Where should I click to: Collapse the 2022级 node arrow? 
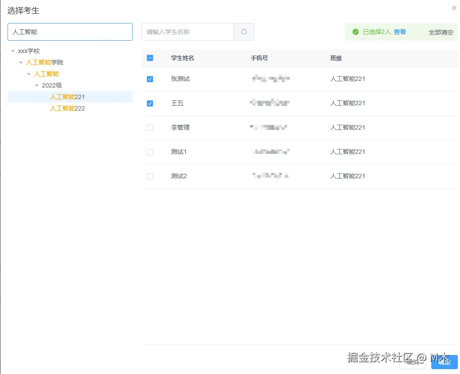point(37,85)
